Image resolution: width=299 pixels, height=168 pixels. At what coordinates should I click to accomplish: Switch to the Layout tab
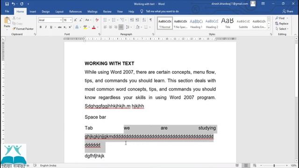pos(59,12)
